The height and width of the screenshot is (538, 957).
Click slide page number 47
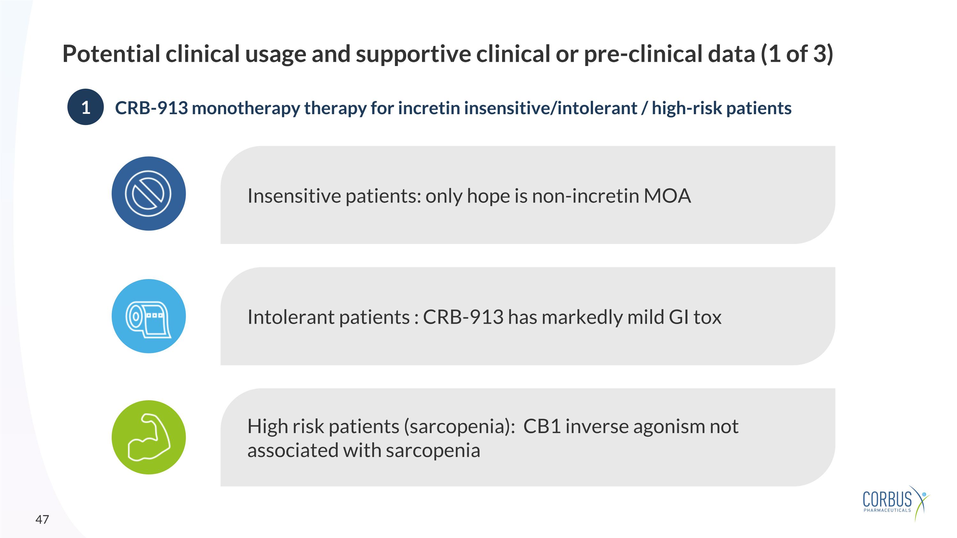(x=42, y=519)
